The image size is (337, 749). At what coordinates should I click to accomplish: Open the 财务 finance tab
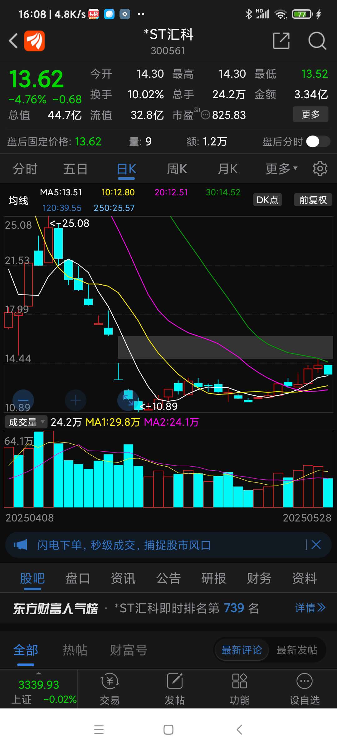point(259,578)
